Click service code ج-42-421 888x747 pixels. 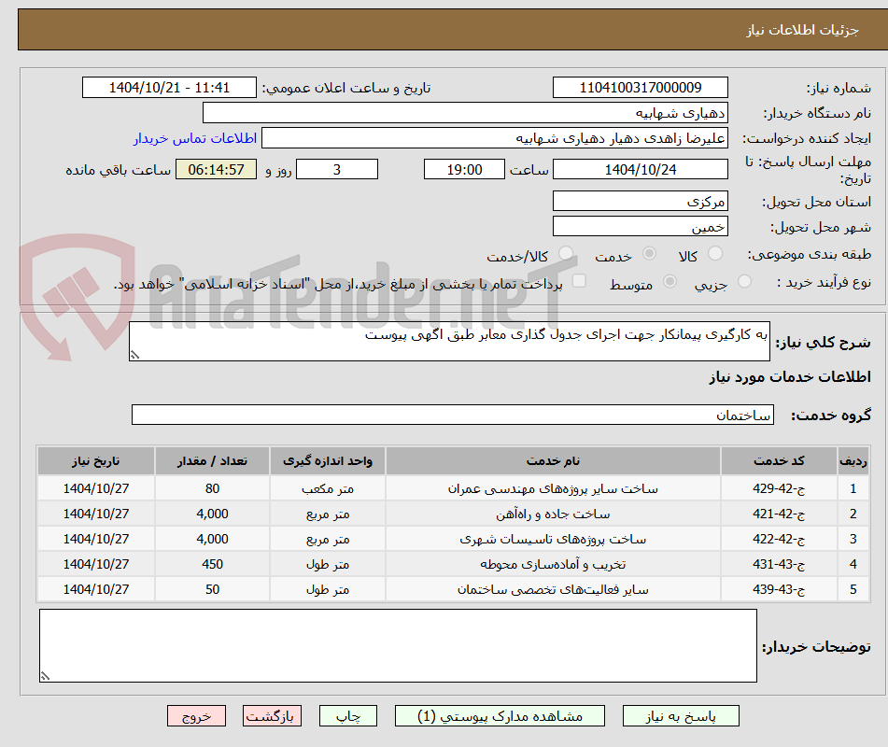click(779, 514)
